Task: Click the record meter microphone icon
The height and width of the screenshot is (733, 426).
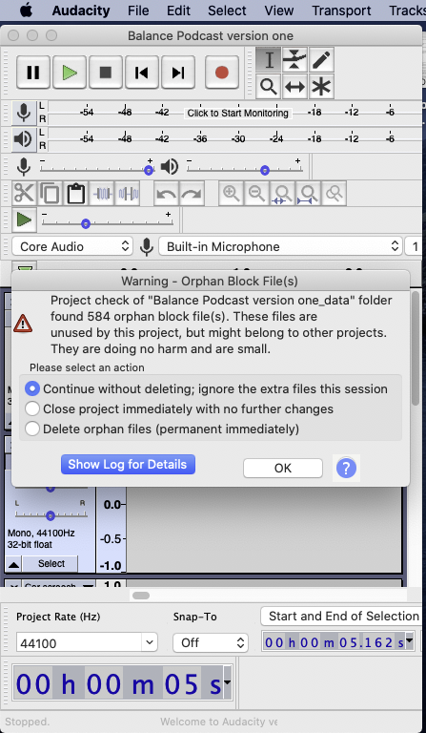Action: 24,113
